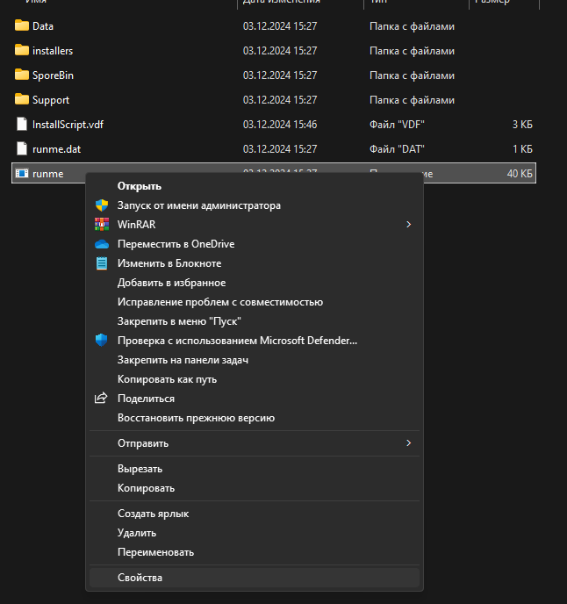This screenshot has width=567, height=604.
Task: Choose Добавить в избранное
Action: [x=255, y=283]
